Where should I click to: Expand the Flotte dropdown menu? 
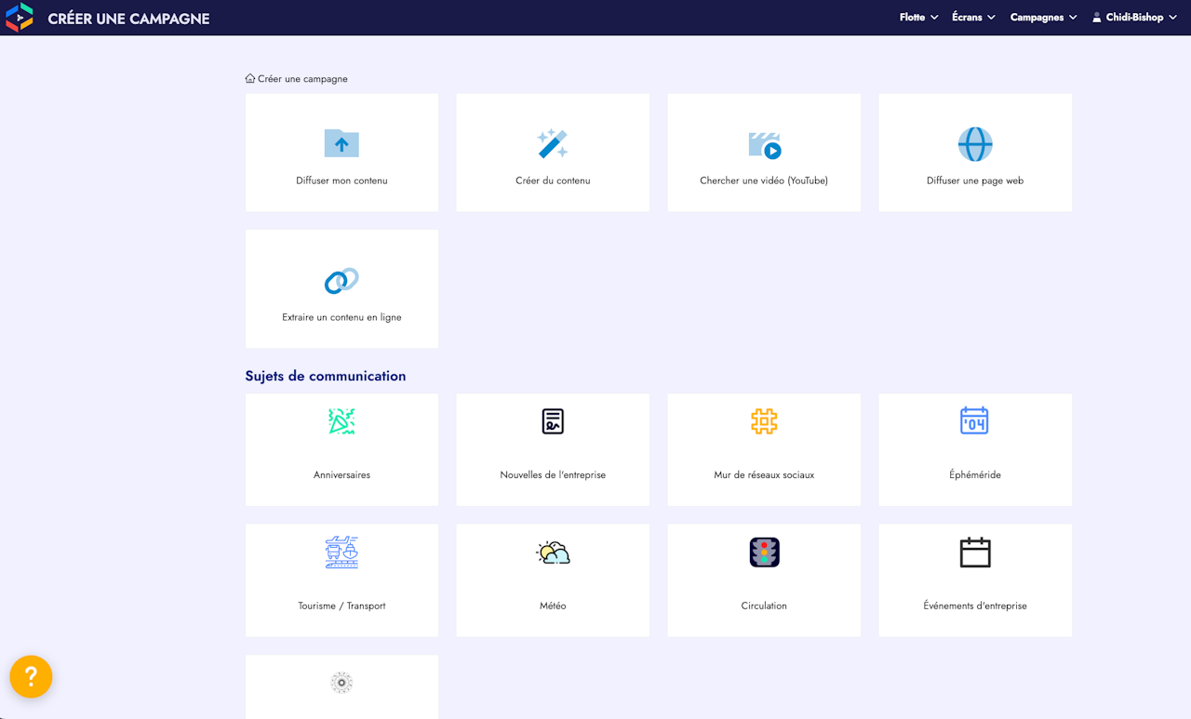(918, 18)
